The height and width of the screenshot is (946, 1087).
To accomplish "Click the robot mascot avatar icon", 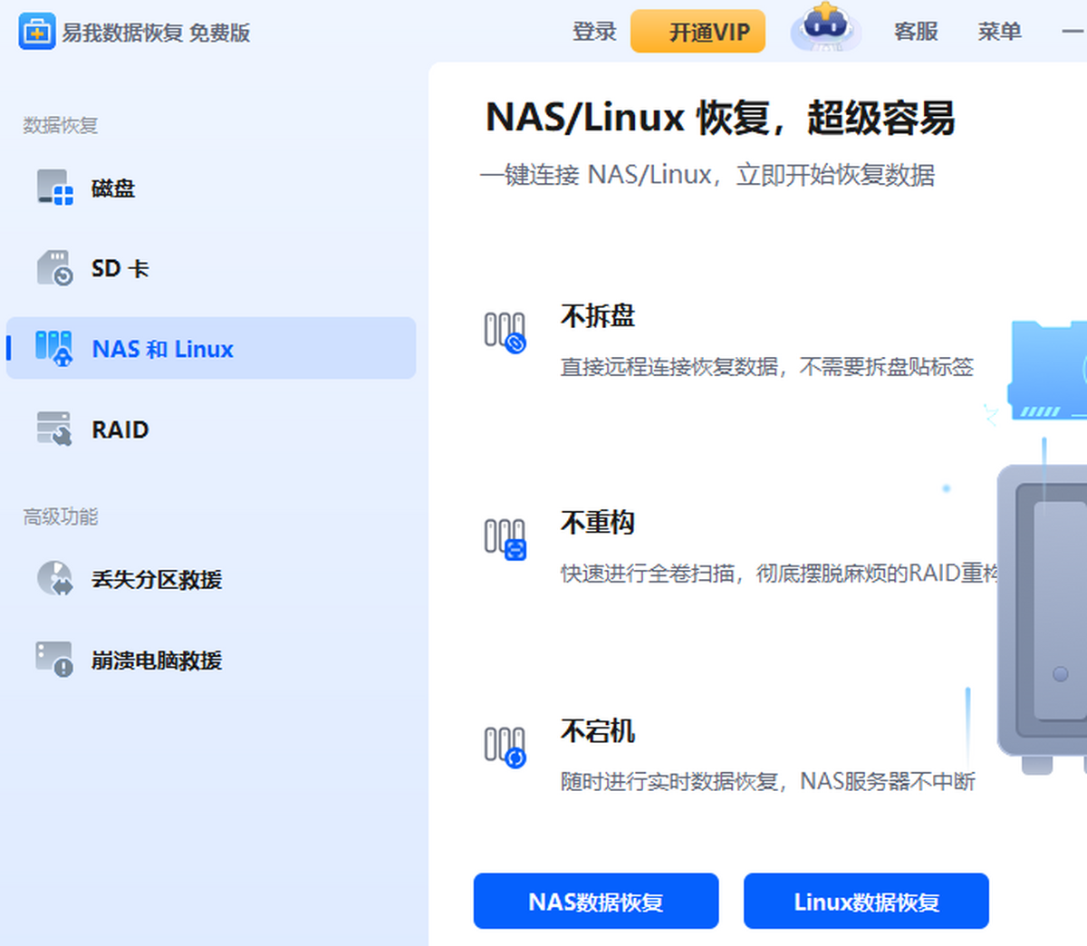I will click(824, 27).
